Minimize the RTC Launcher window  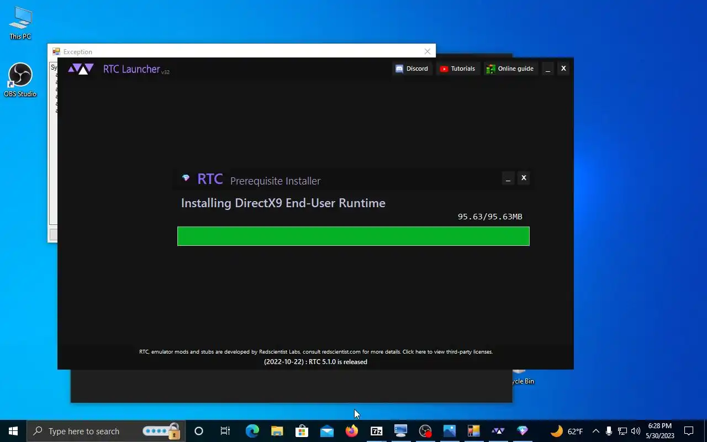[x=548, y=69]
